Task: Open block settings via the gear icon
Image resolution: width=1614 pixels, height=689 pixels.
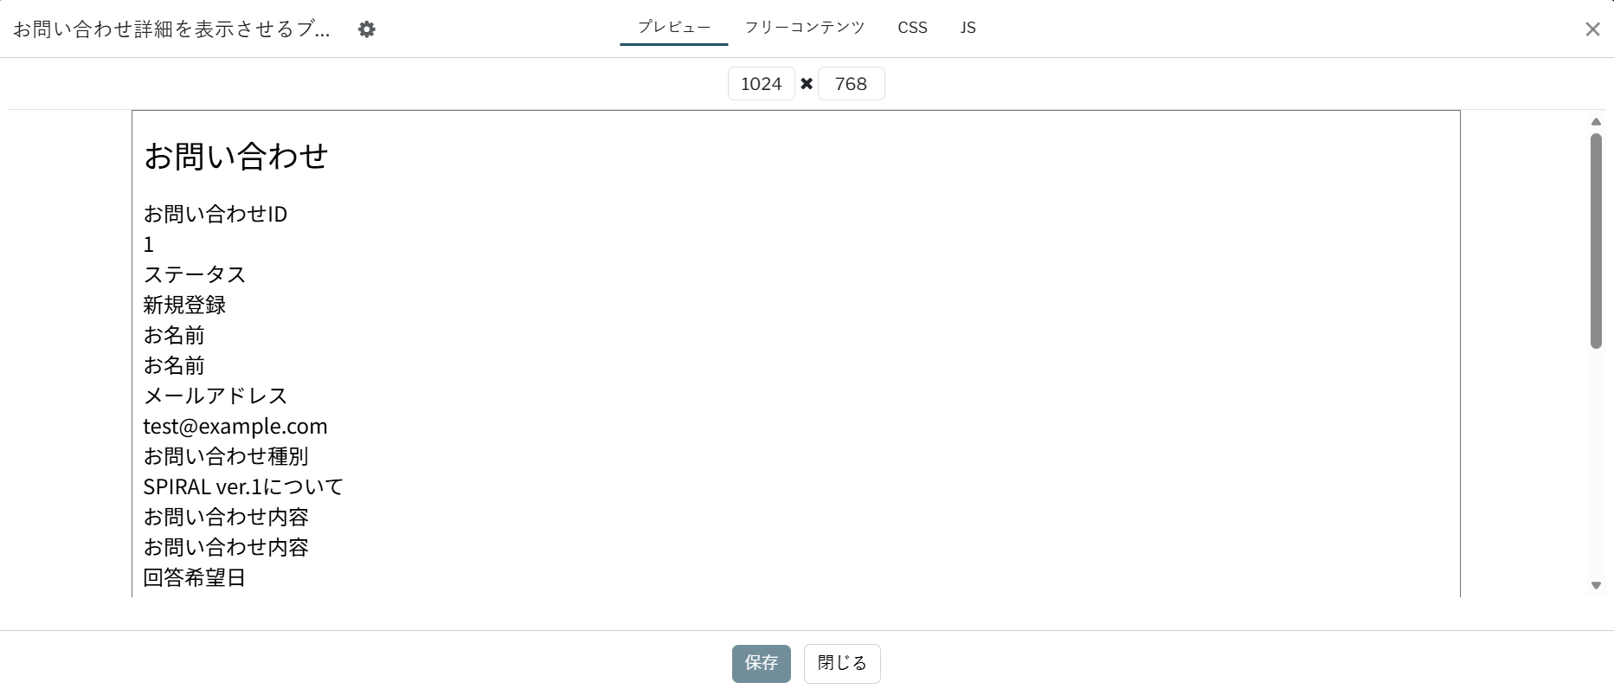Action: [x=367, y=29]
